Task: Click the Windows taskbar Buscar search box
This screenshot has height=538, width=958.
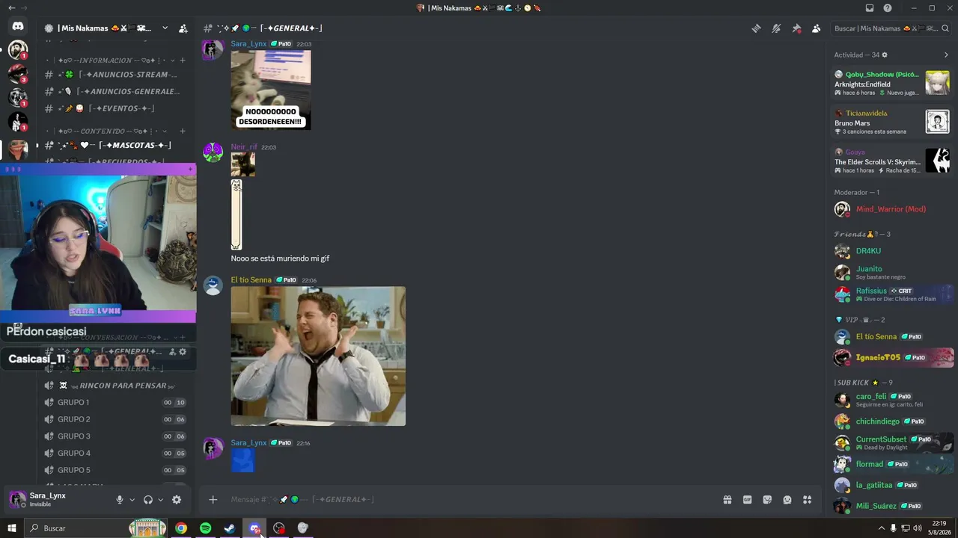Action: pos(97,528)
